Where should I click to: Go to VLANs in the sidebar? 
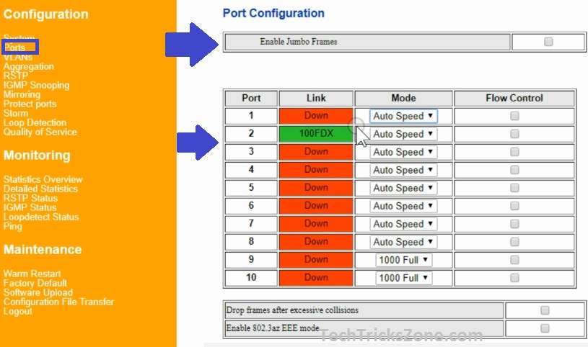tap(18, 57)
